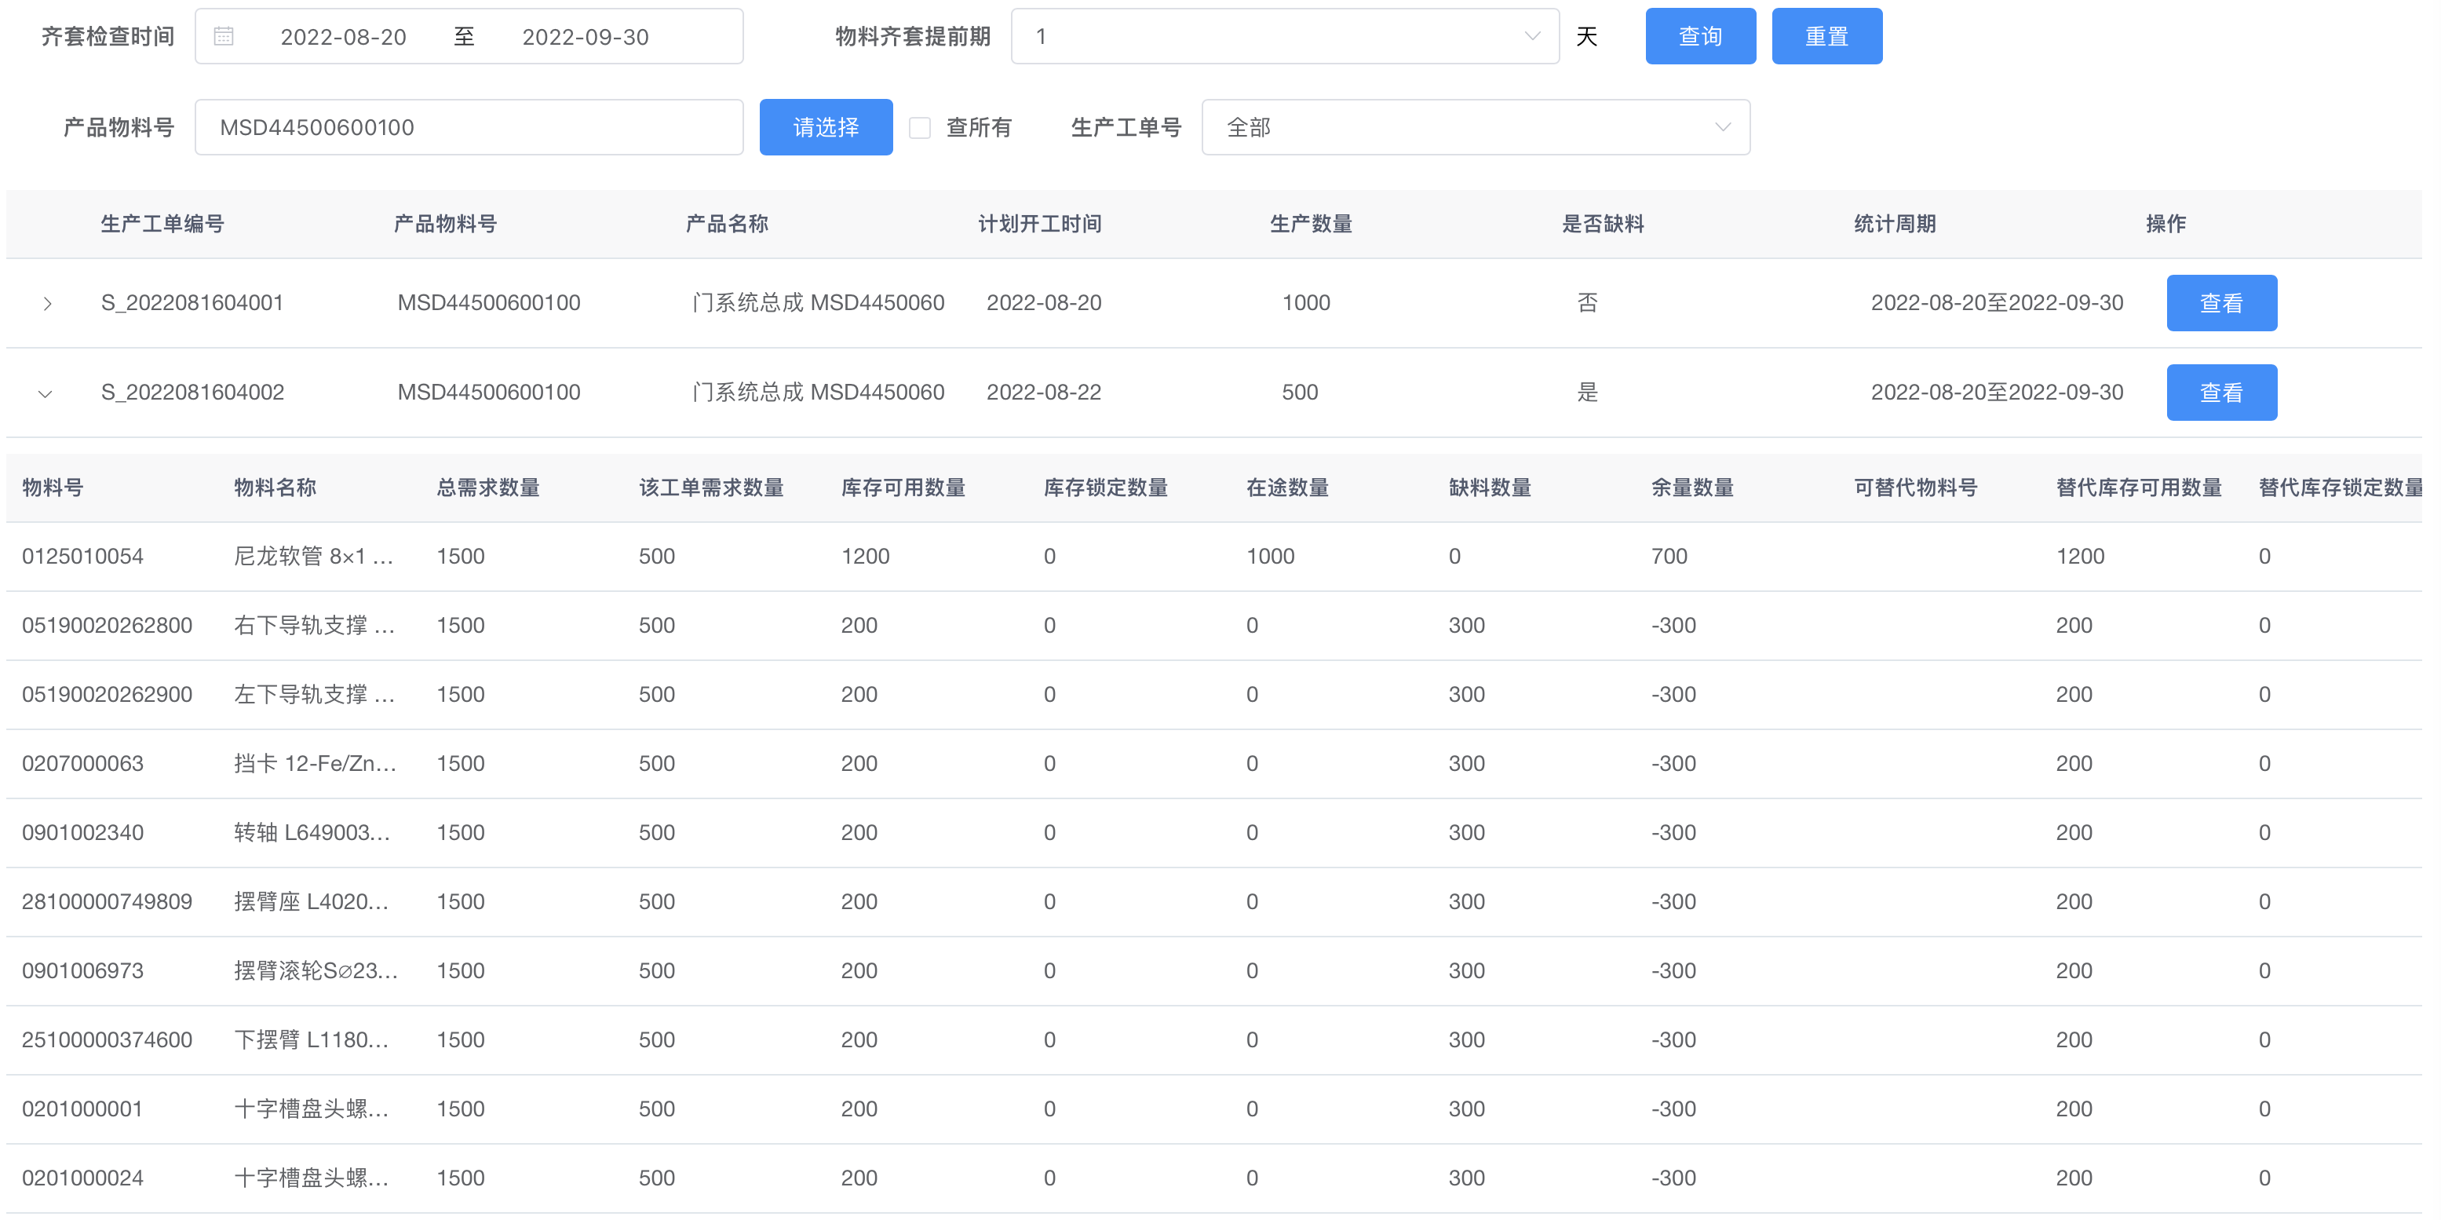Select material number 05190020262800

click(107, 626)
